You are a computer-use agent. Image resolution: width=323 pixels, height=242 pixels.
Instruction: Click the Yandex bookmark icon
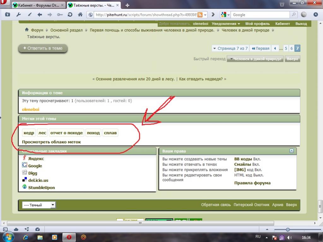coord(24,158)
